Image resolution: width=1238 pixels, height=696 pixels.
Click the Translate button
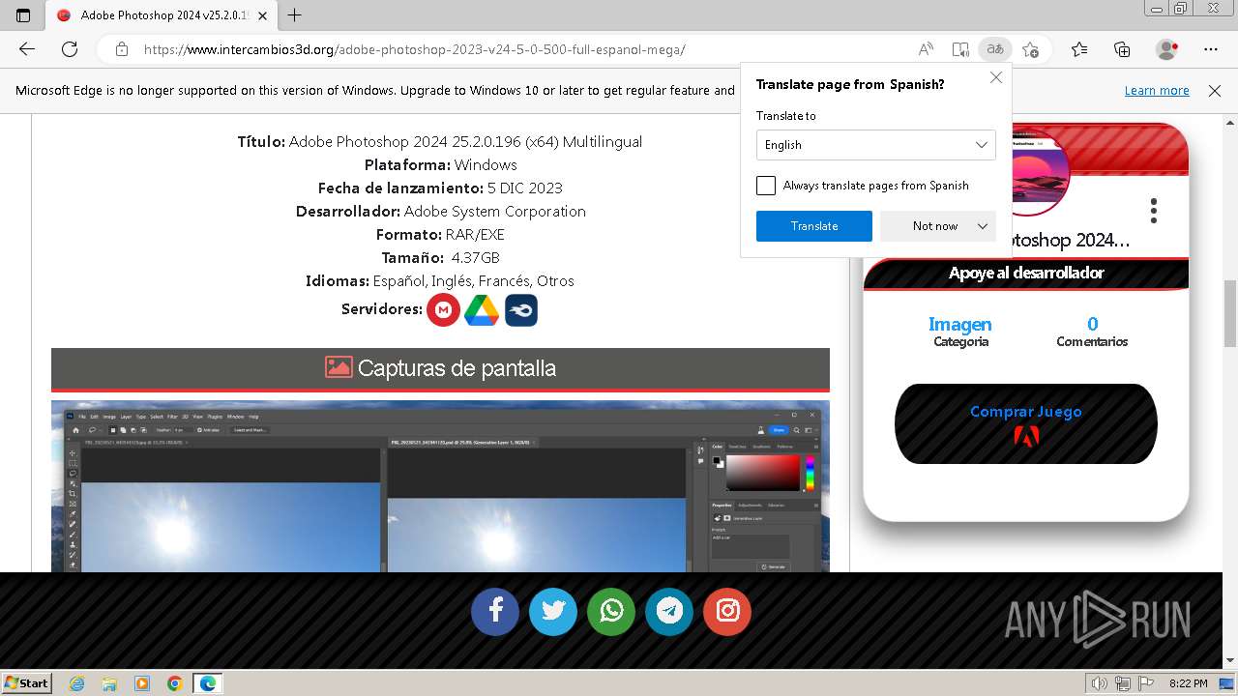point(814,226)
